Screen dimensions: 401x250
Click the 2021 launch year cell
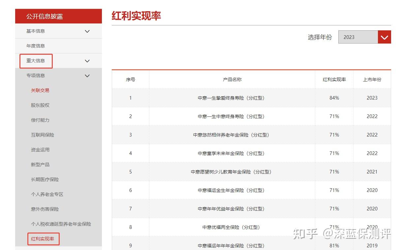[372, 172]
